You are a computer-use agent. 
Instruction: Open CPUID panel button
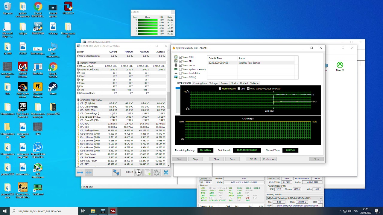tap(253, 159)
